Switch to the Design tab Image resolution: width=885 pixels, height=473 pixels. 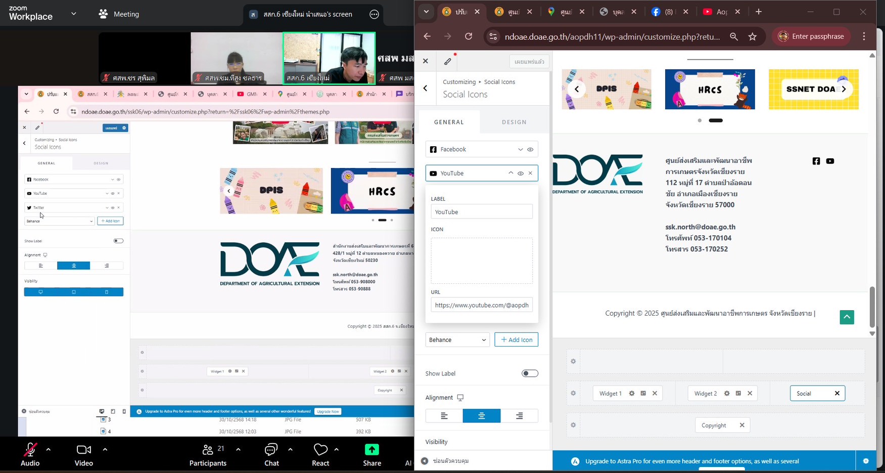[x=514, y=122]
